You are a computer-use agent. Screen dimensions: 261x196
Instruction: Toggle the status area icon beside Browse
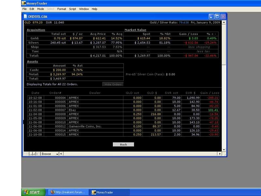coord(38,154)
